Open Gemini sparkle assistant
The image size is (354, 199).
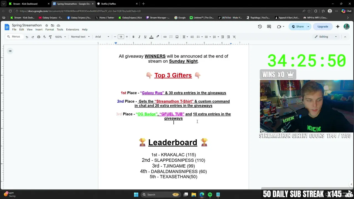coord(338,27)
